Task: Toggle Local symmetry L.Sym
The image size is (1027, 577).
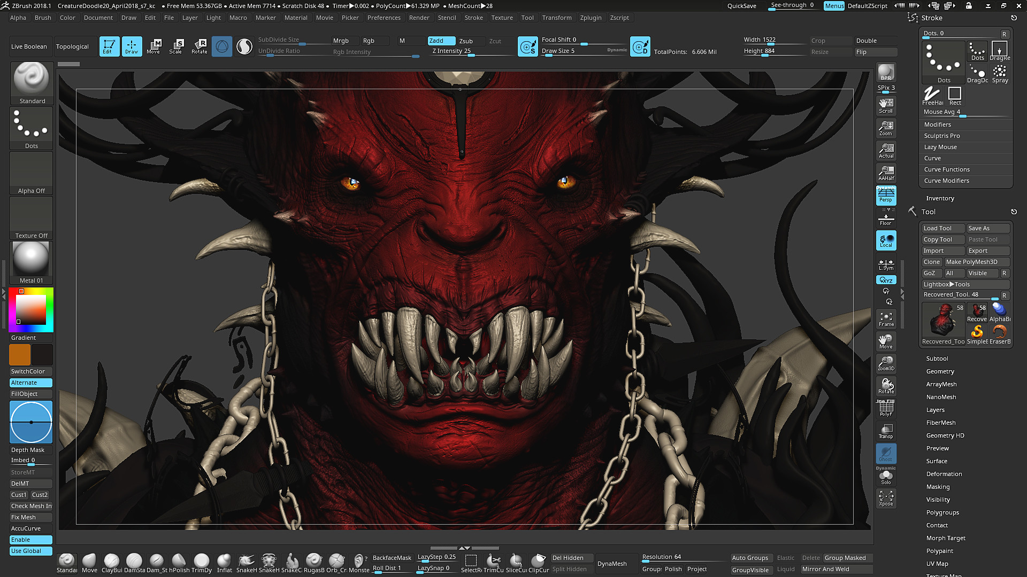Action: (x=886, y=264)
